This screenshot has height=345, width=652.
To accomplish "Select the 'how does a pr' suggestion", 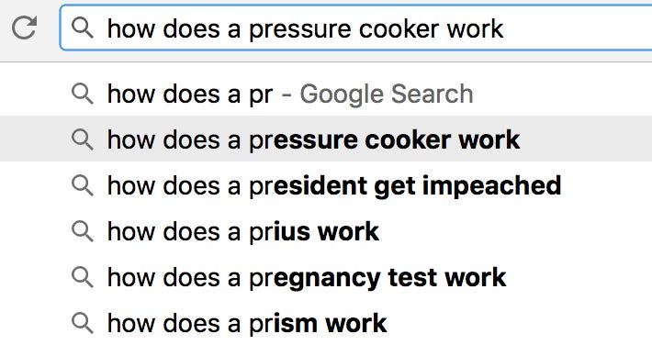I will click(x=326, y=94).
